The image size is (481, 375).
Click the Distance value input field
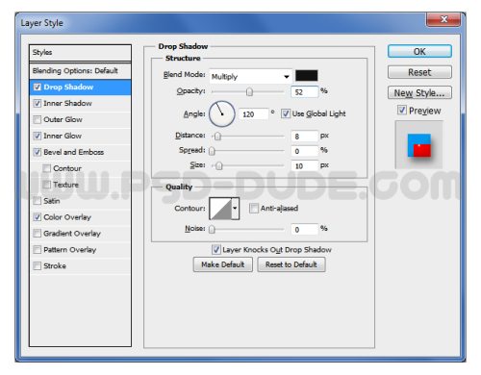305,137
